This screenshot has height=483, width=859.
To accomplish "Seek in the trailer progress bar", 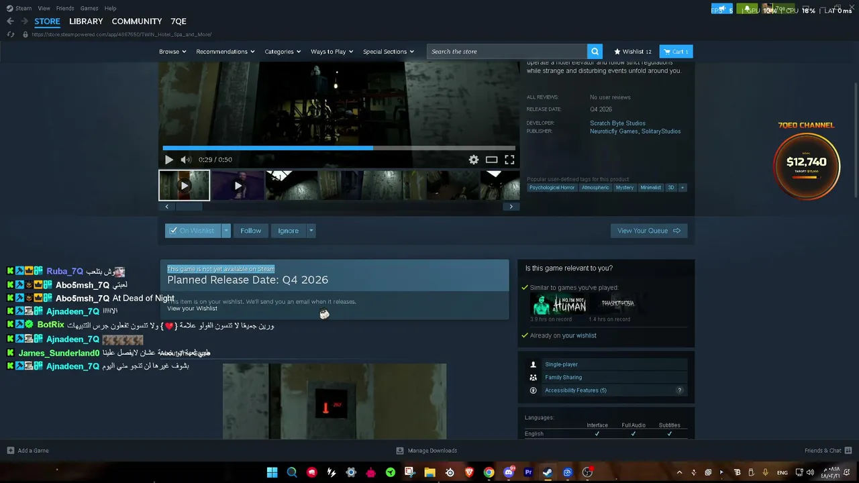I will [339, 148].
